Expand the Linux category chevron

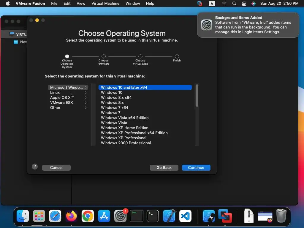pos(85,93)
